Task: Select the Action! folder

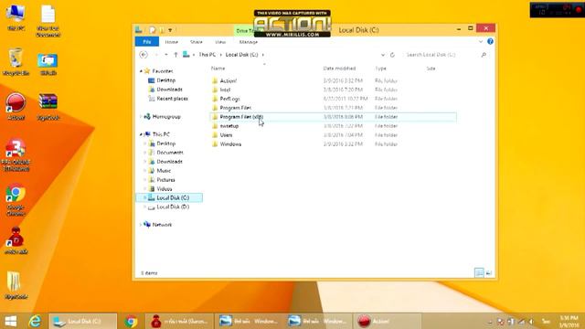Action: point(228,80)
